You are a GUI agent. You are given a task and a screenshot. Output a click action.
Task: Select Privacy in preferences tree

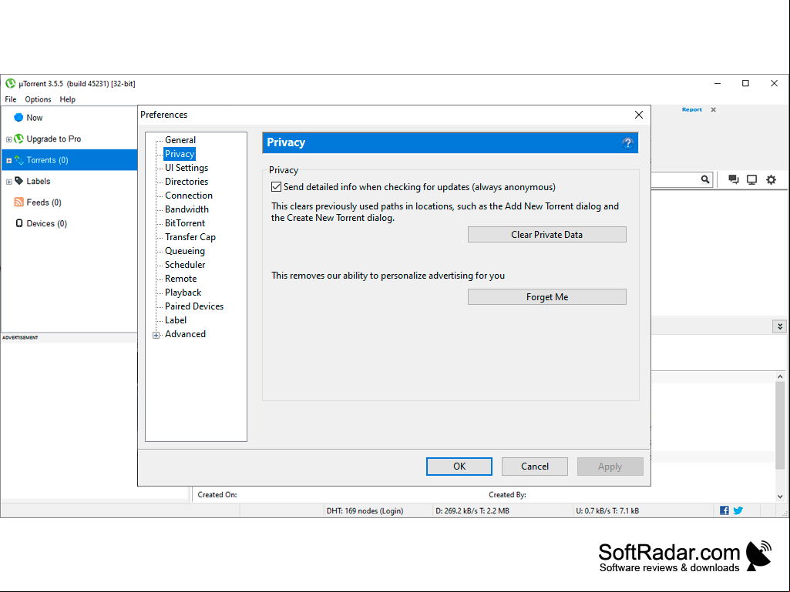click(x=180, y=154)
